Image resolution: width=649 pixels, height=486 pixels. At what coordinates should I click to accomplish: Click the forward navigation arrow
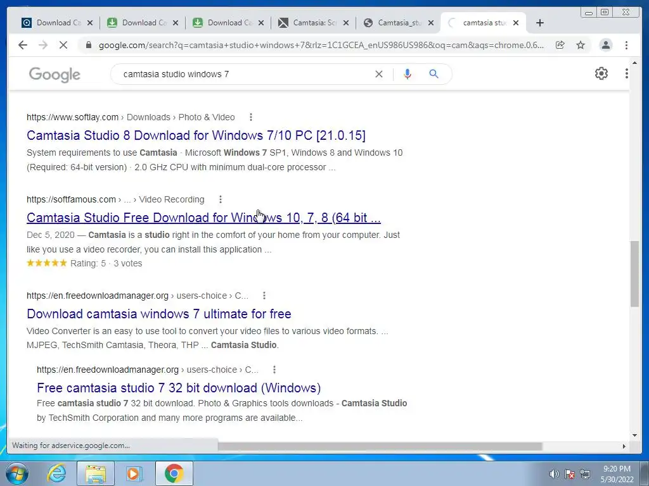[43, 45]
